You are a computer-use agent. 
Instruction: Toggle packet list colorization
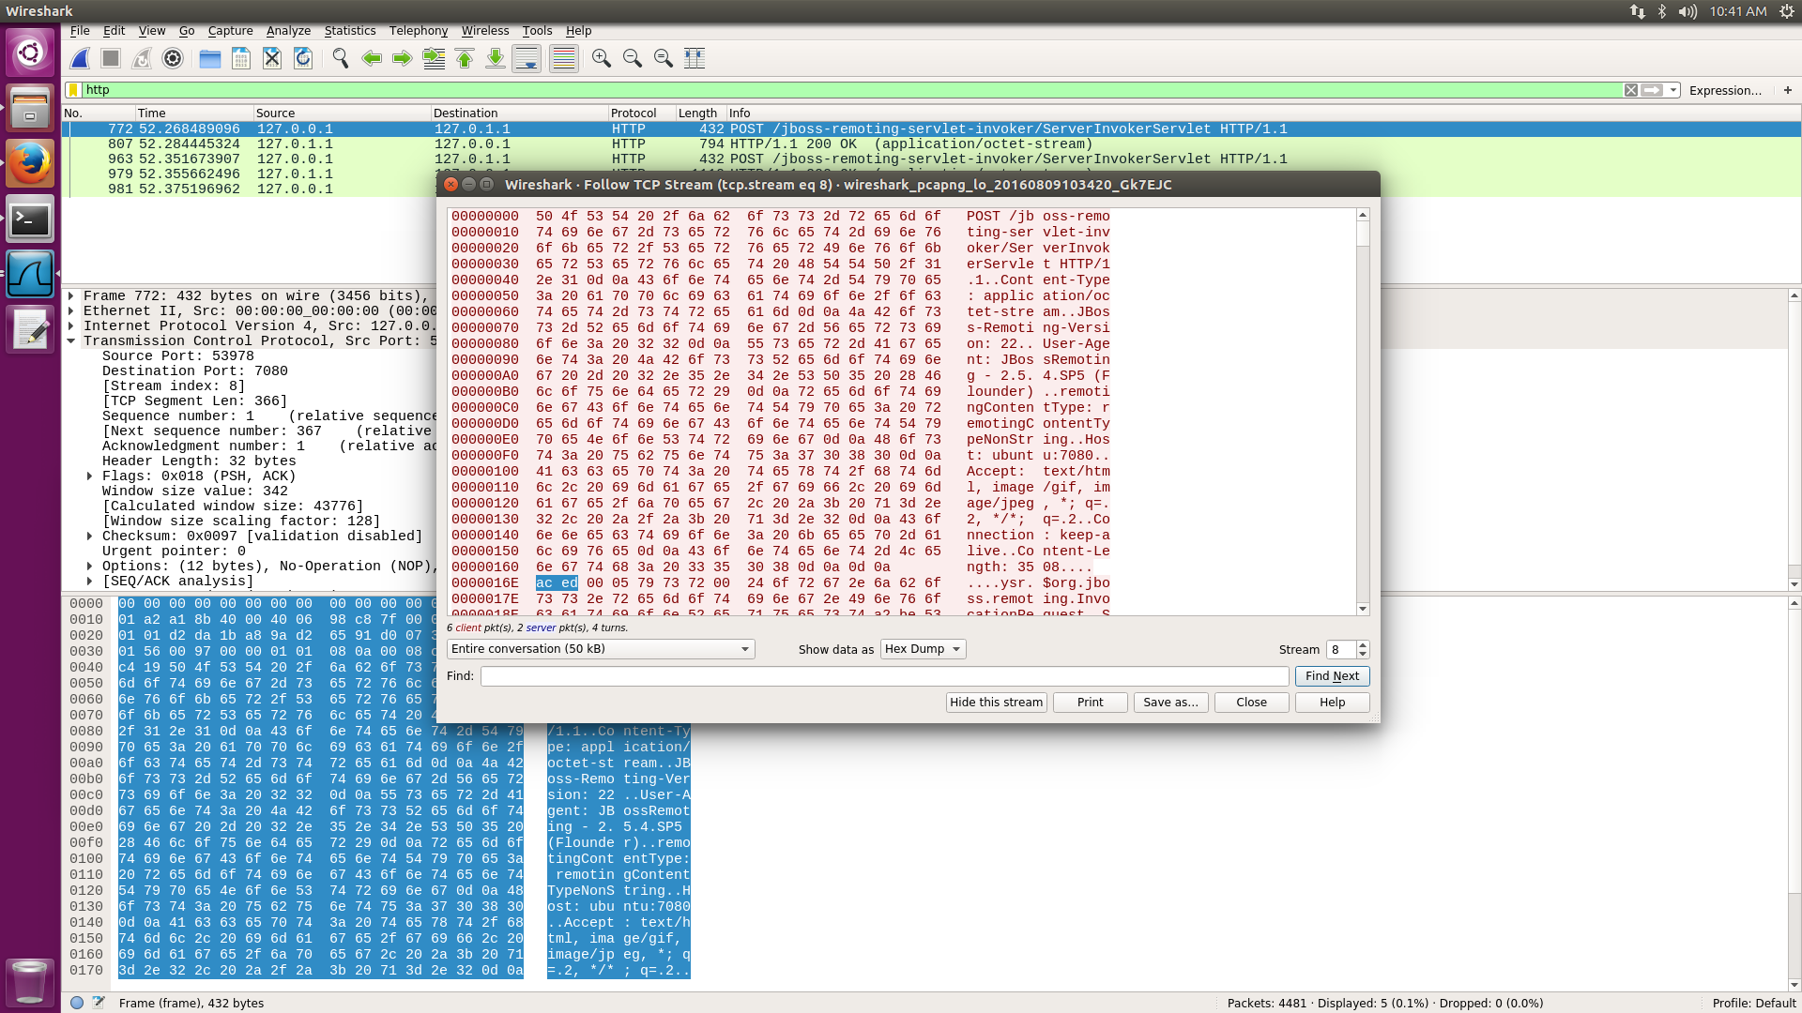coord(564,59)
